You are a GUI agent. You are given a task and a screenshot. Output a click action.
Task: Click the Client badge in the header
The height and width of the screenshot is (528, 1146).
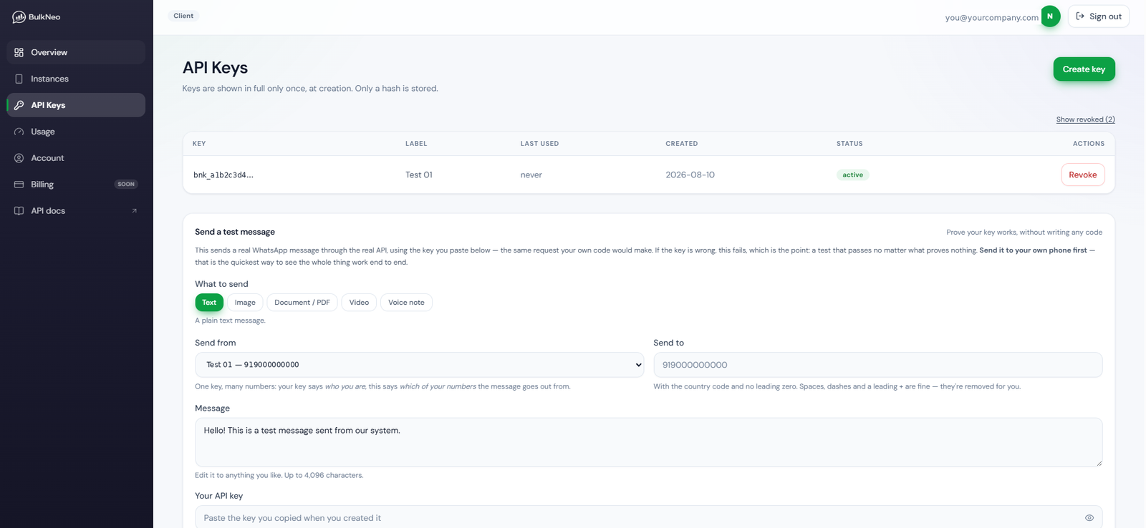(x=183, y=16)
